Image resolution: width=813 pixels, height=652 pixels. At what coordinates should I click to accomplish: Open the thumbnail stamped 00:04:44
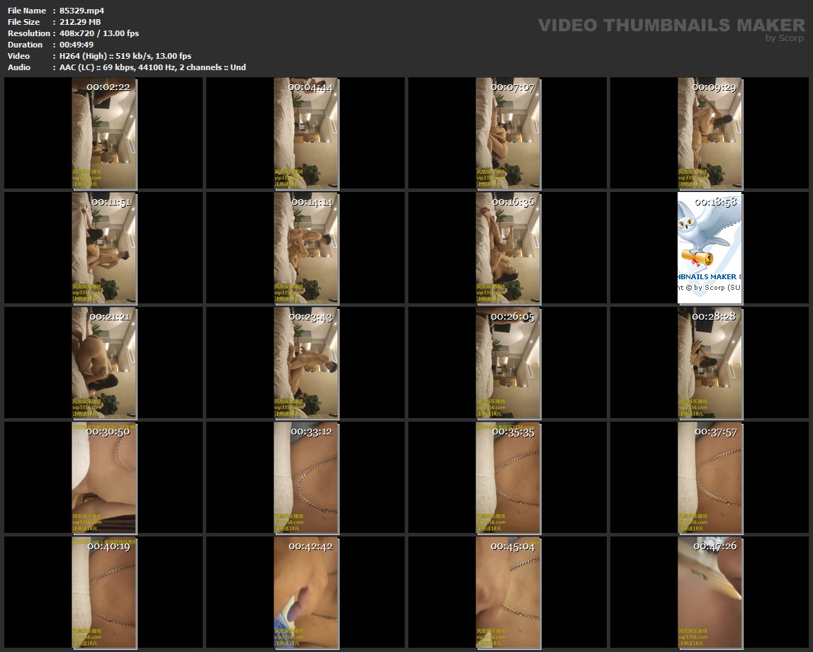(306, 133)
